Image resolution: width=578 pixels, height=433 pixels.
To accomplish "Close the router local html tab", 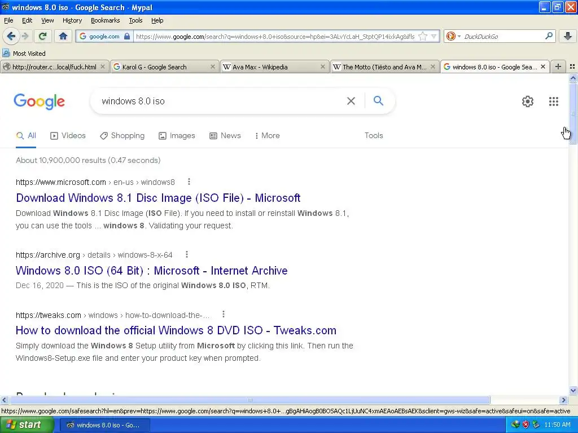I will click(x=103, y=67).
